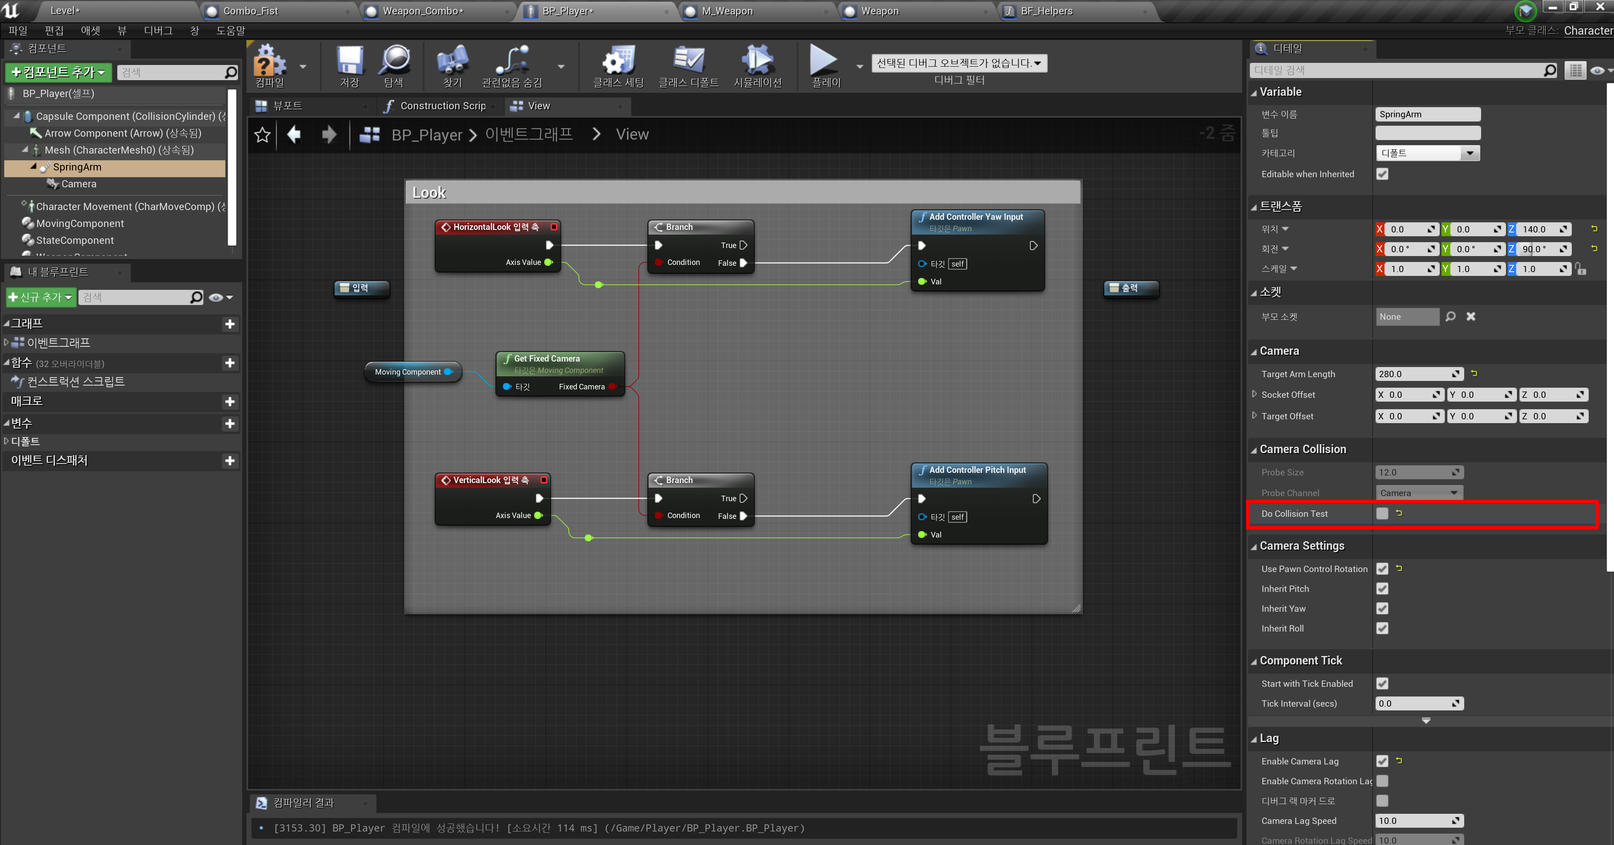This screenshot has height=845, width=1614.
Task: Open the category (카테고리) dropdown
Action: [x=1428, y=153]
